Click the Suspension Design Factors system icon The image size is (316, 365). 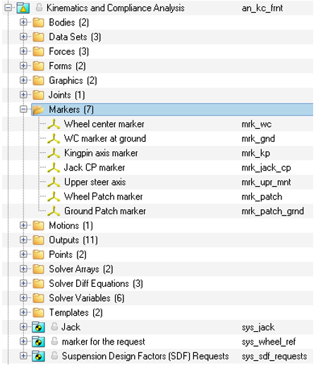click(38, 356)
